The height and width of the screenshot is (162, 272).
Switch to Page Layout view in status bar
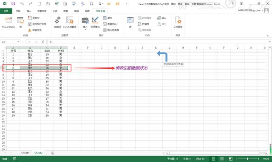click(222, 159)
